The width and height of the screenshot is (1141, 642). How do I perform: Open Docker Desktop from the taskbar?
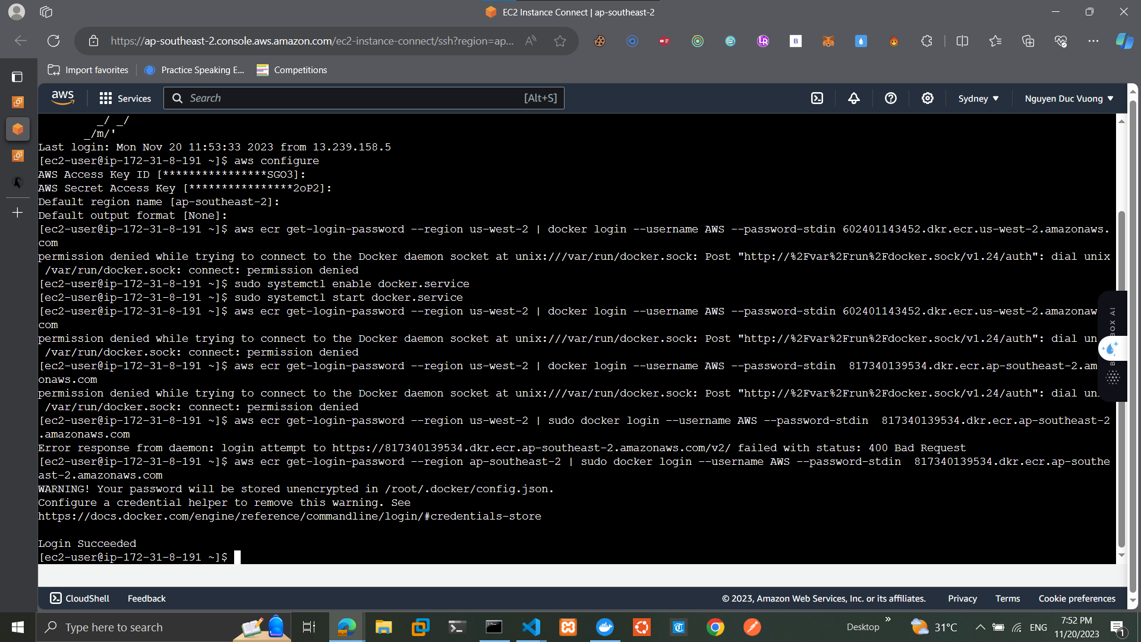pos(605,627)
